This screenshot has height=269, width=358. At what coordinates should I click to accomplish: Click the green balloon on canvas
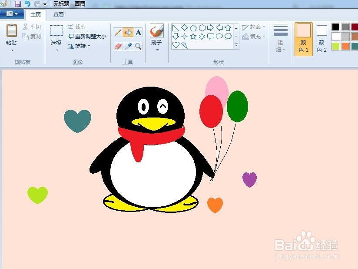click(x=238, y=106)
